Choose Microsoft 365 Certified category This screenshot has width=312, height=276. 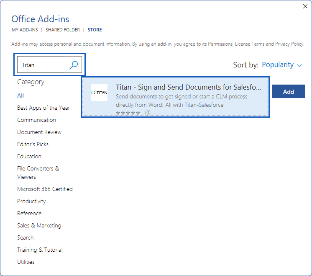pos(45,189)
